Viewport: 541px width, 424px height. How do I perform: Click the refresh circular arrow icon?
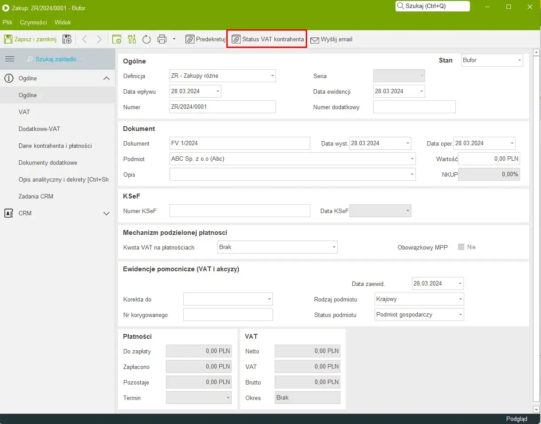point(146,40)
